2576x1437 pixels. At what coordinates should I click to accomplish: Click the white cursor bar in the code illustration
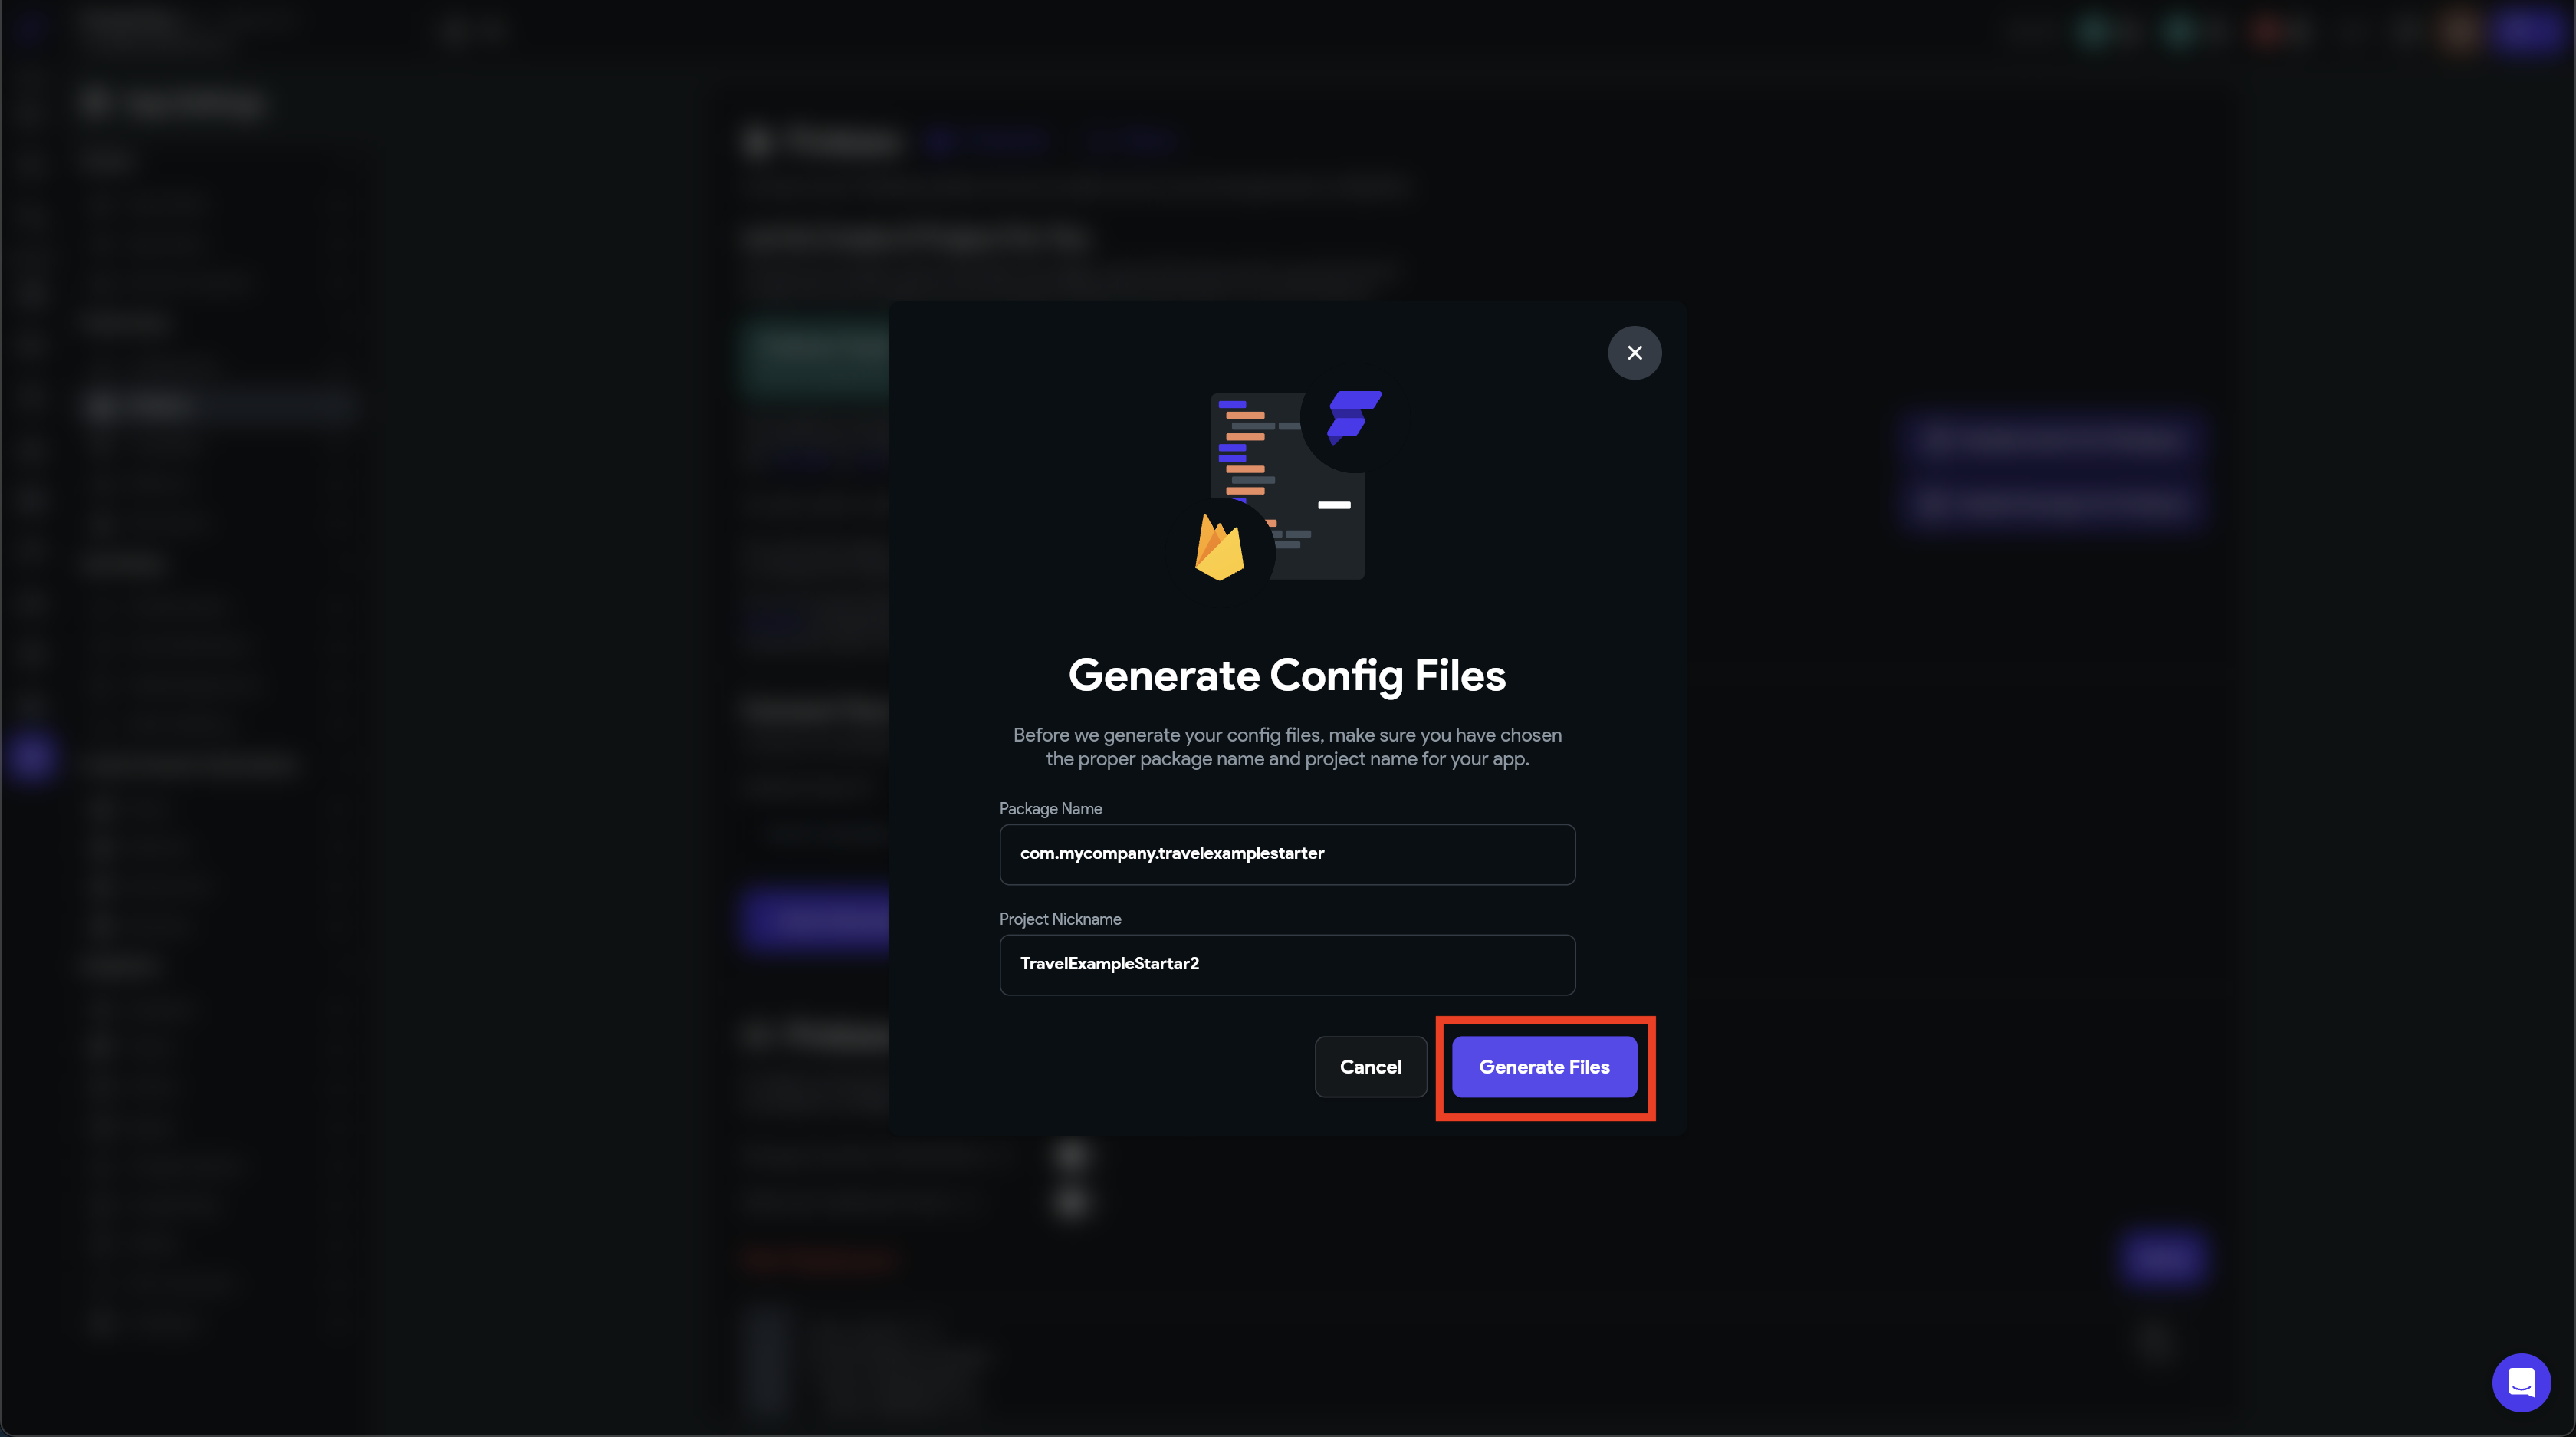1333,505
